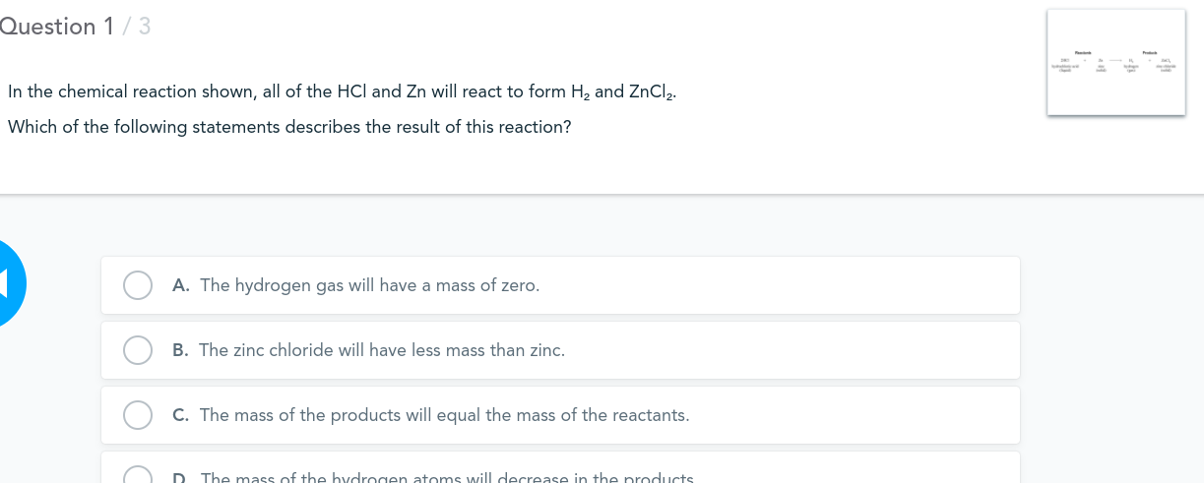Click the '/ 3' question count indicator
Viewport: 1204px width, 483px height.
pyautogui.click(x=136, y=27)
